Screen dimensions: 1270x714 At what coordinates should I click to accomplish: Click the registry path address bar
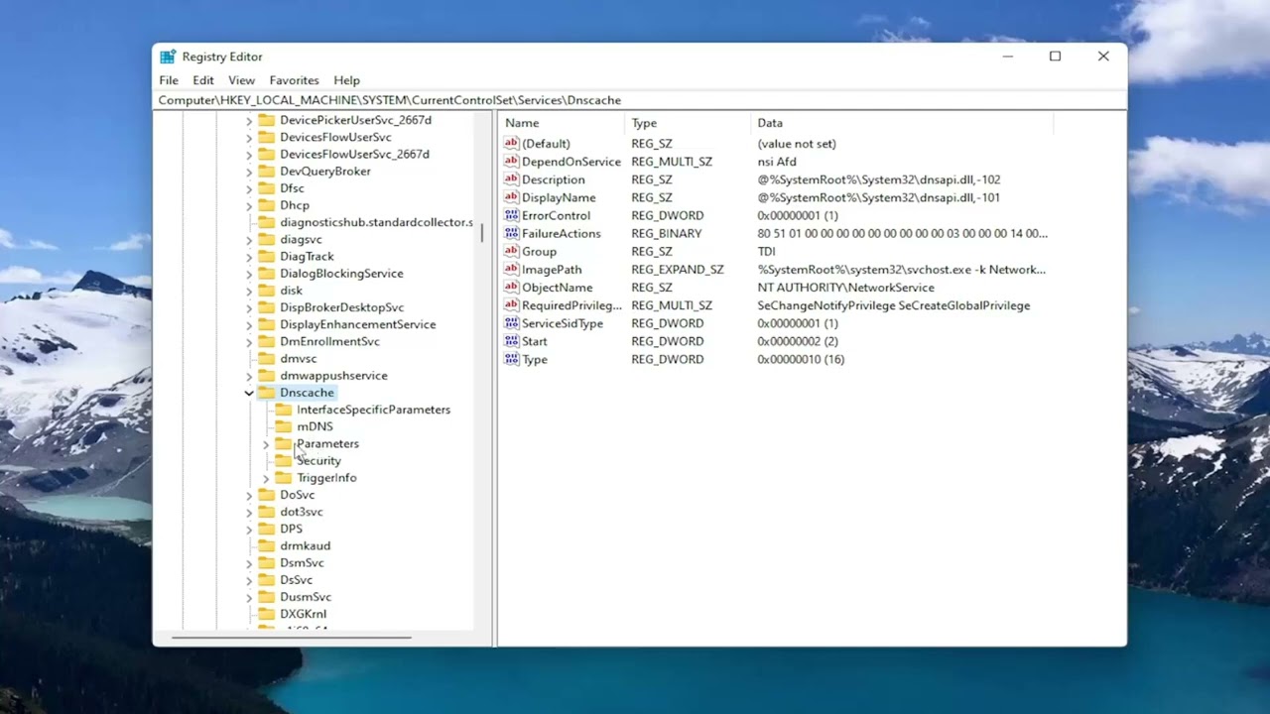point(640,100)
